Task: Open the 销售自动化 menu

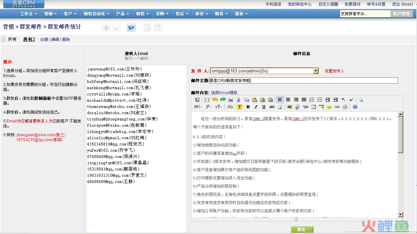Action: coord(97,14)
